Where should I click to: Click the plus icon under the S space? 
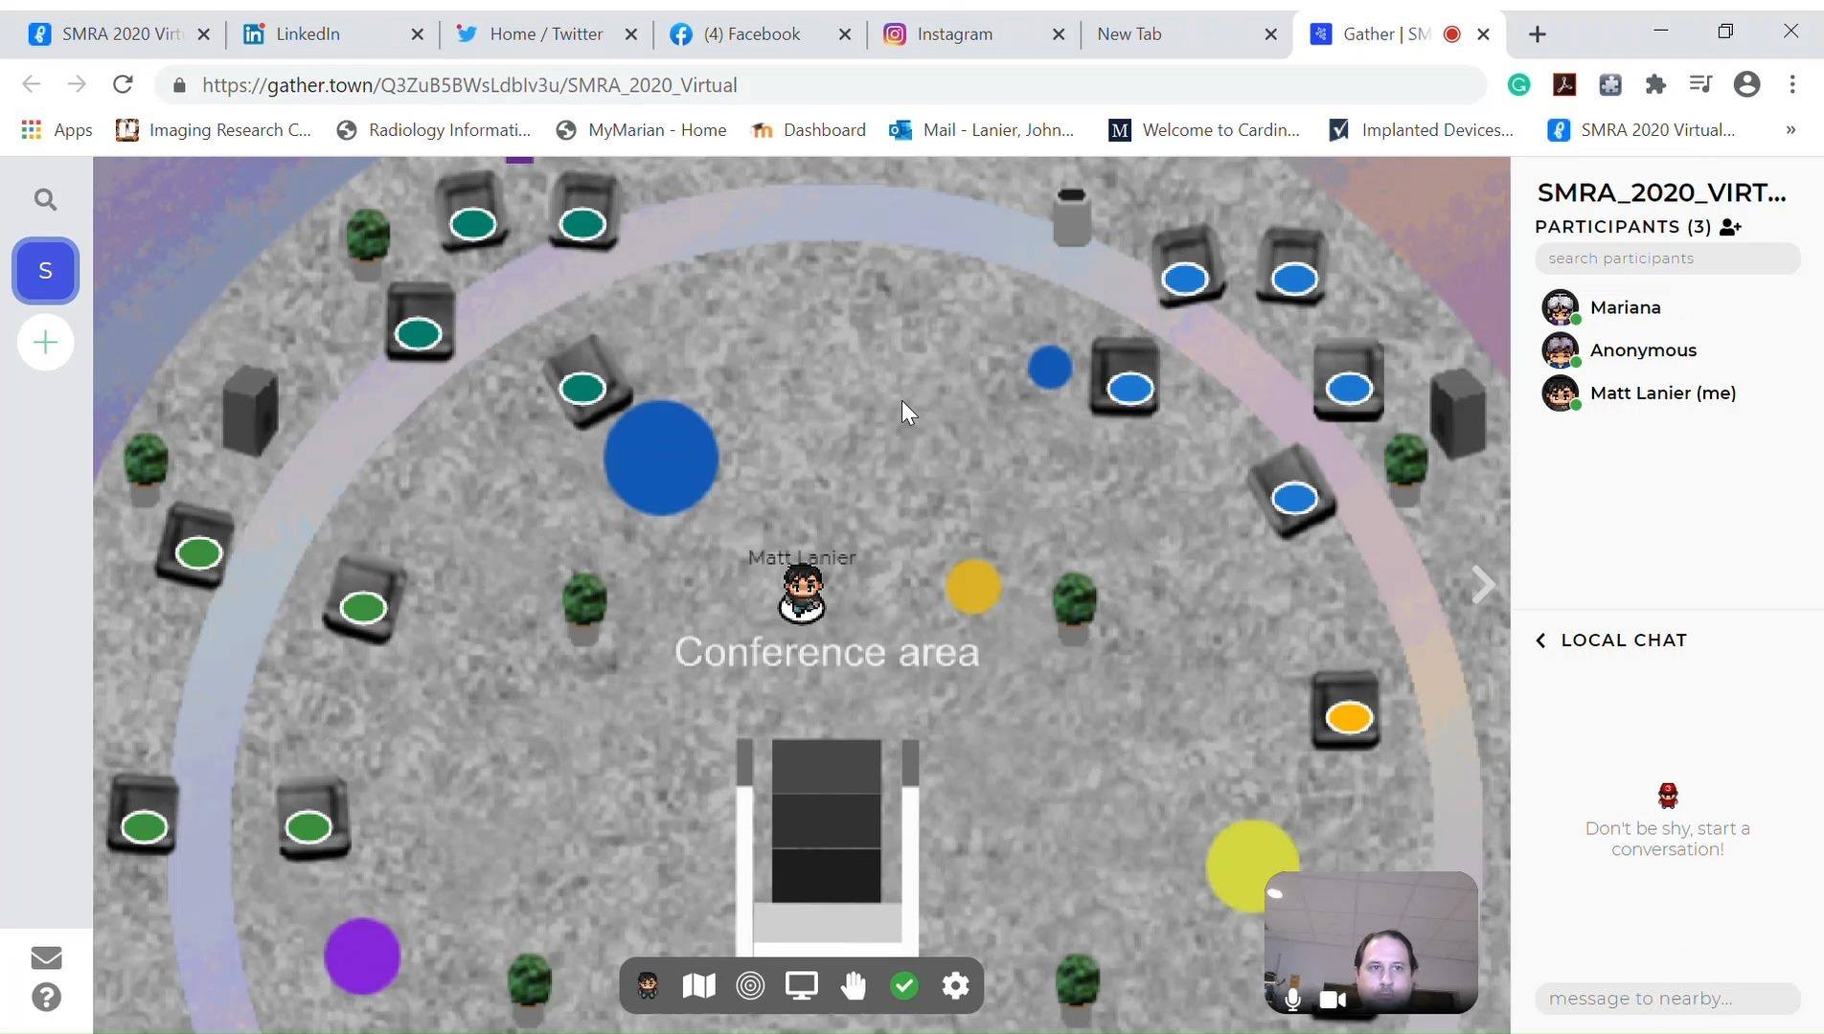pos(45,342)
